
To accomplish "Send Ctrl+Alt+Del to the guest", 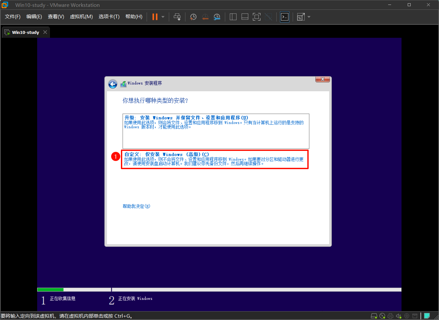I will 177,17.
